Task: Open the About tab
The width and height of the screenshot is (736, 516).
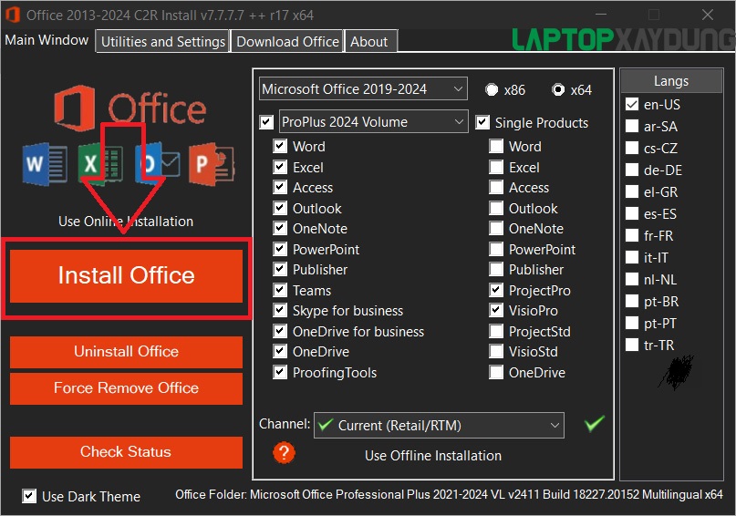Action: [370, 41]
